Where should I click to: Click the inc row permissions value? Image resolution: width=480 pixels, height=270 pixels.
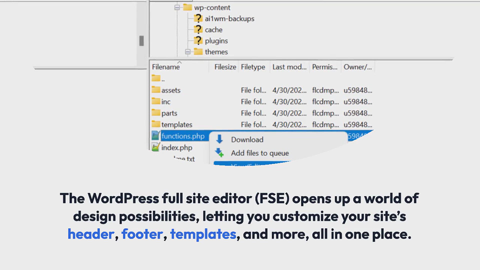325,102
